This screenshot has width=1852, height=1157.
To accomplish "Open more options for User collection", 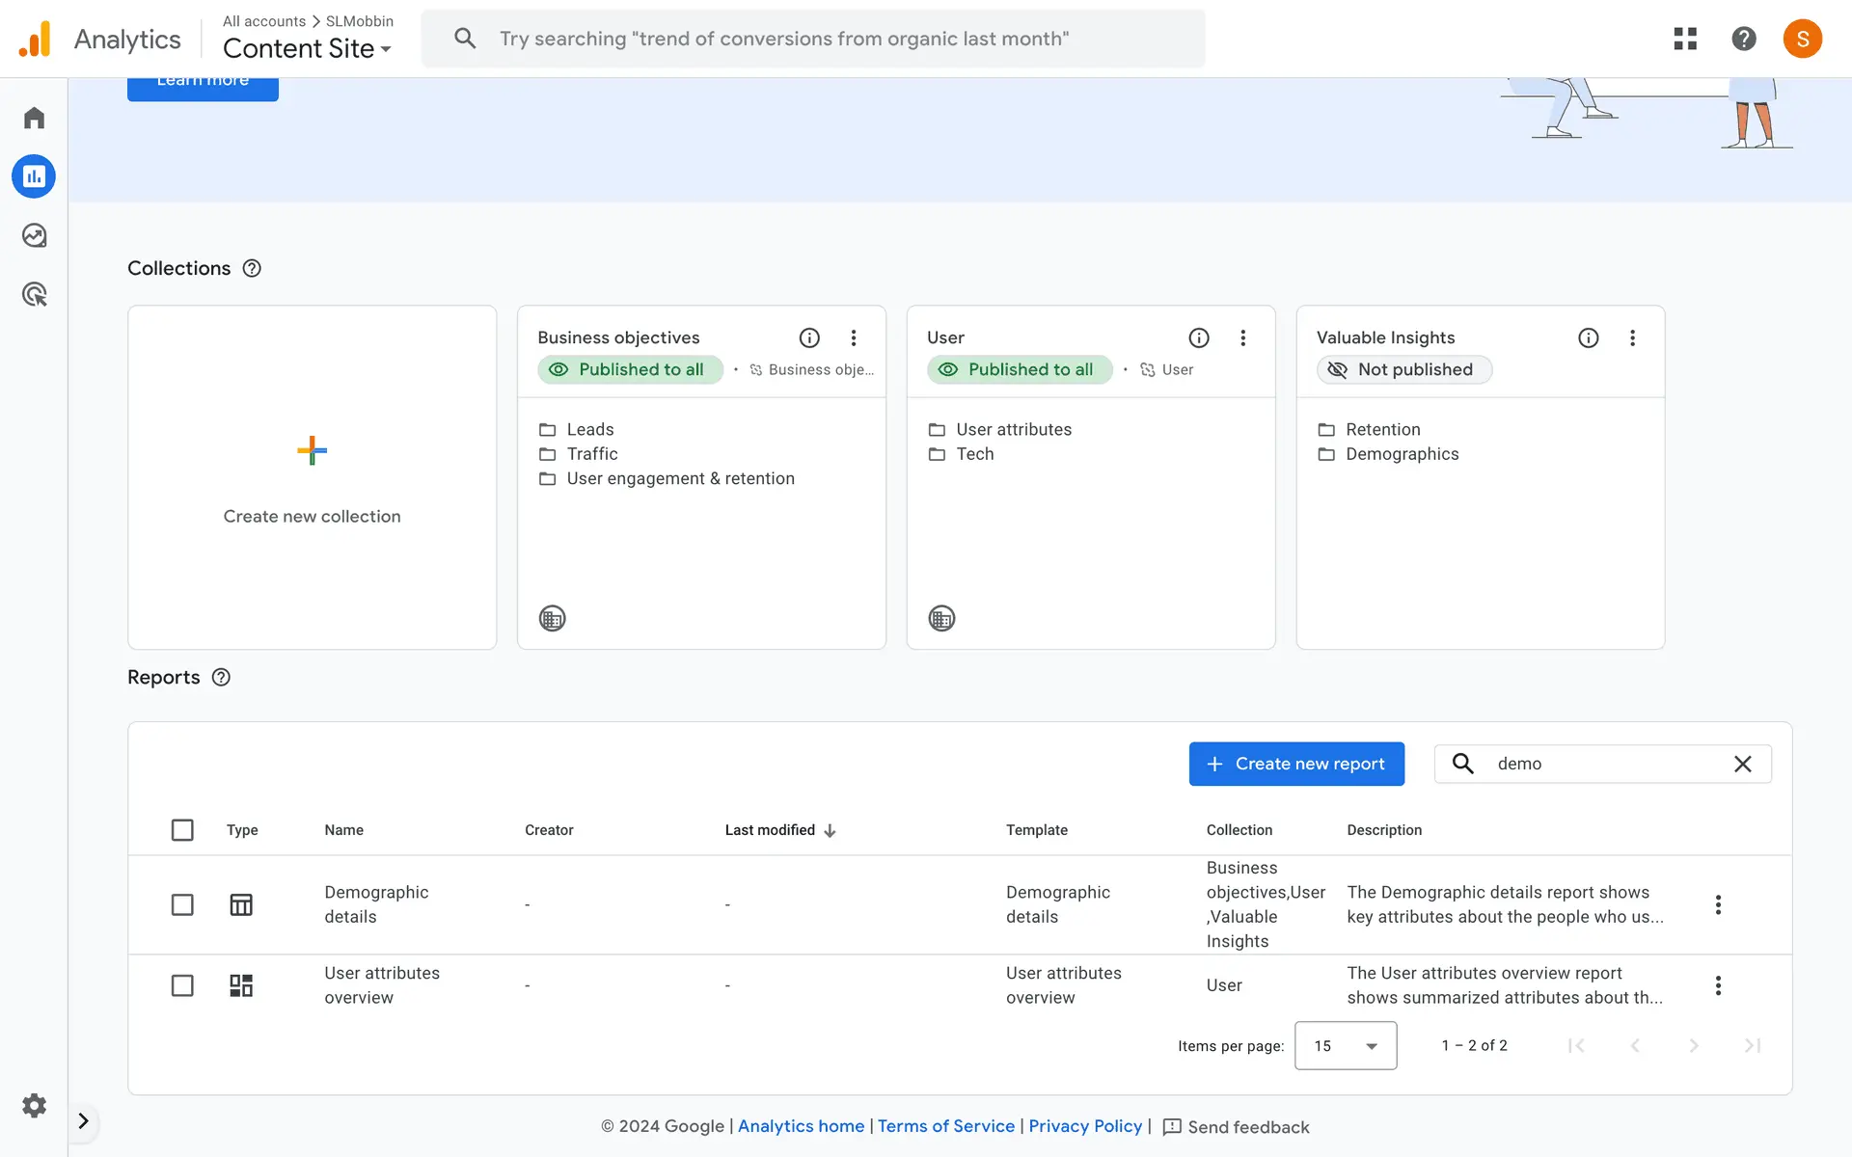I will pos(1242,337).
